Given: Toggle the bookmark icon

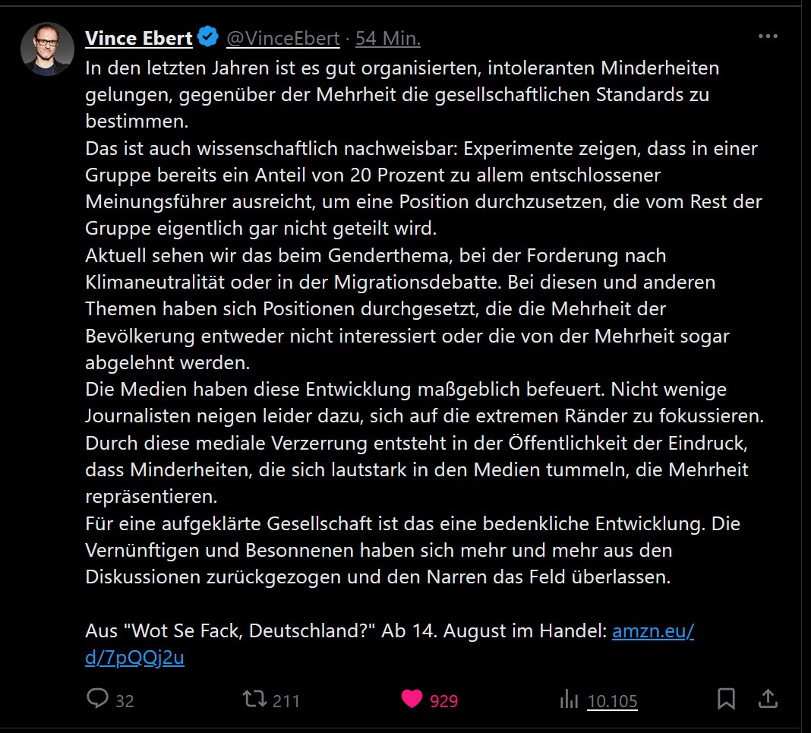Looking at the screenshot, I should [726, 700].
